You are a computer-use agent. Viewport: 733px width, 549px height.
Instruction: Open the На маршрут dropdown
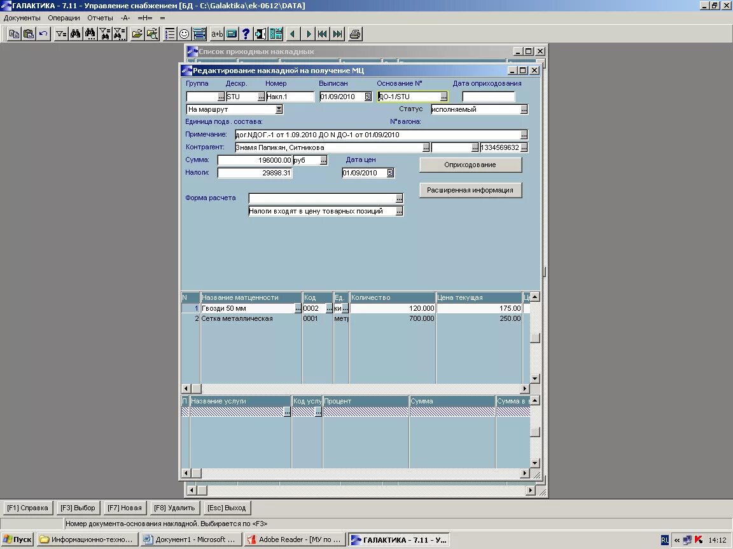(x=279, y=109)
